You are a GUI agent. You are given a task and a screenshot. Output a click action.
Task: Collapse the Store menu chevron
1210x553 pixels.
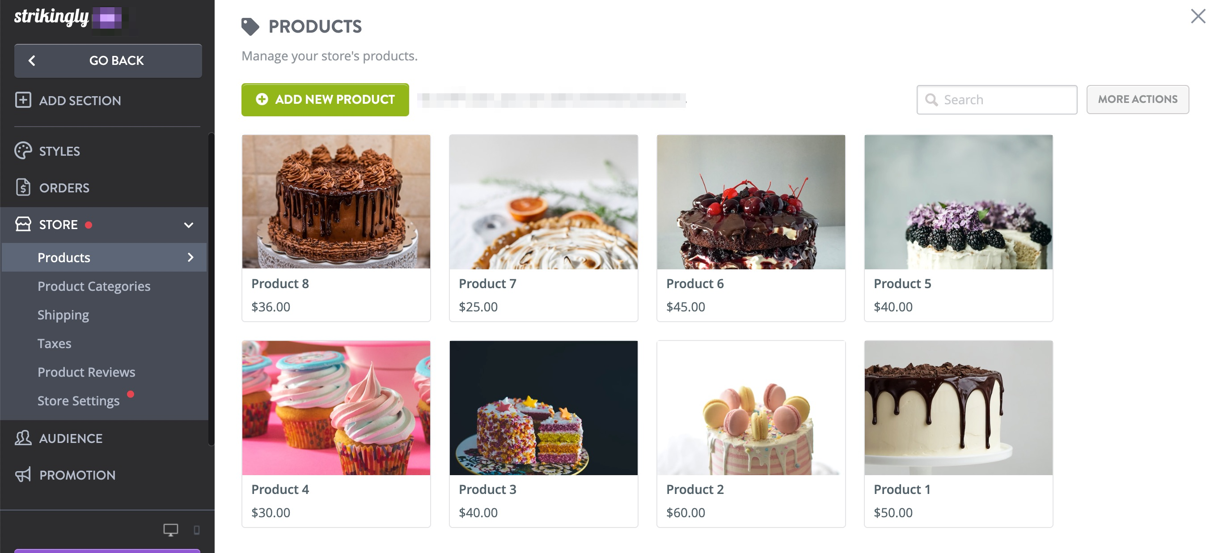tap(189, 225)
